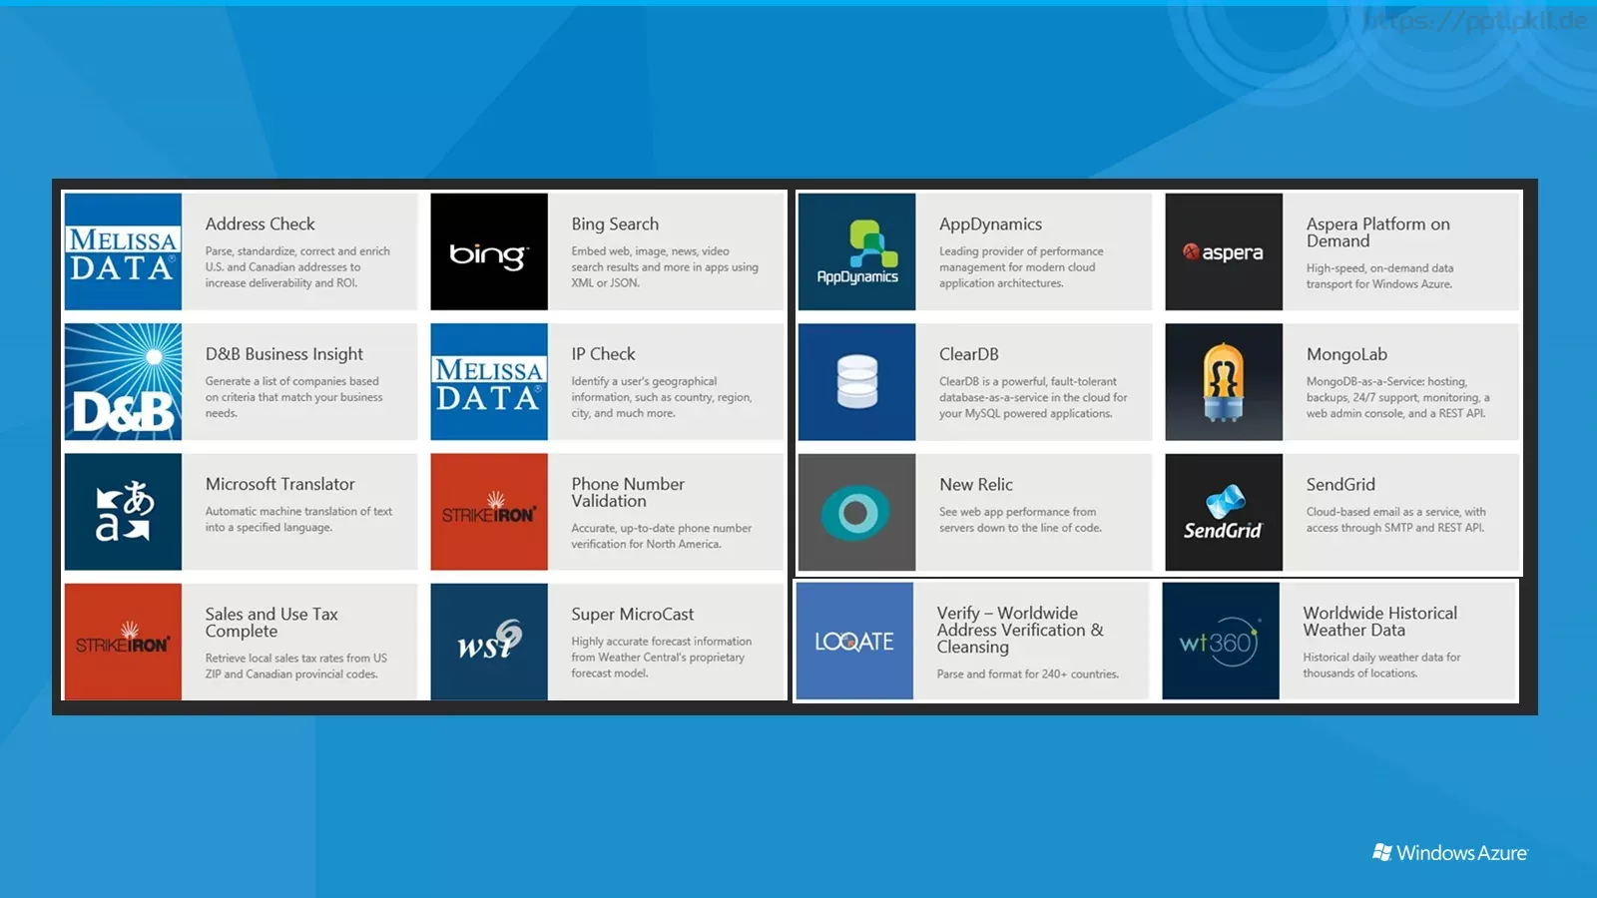Click the text "See web app performance from"
Viewport: 1597px width, 898px height.
click(x=1017, y=511)
